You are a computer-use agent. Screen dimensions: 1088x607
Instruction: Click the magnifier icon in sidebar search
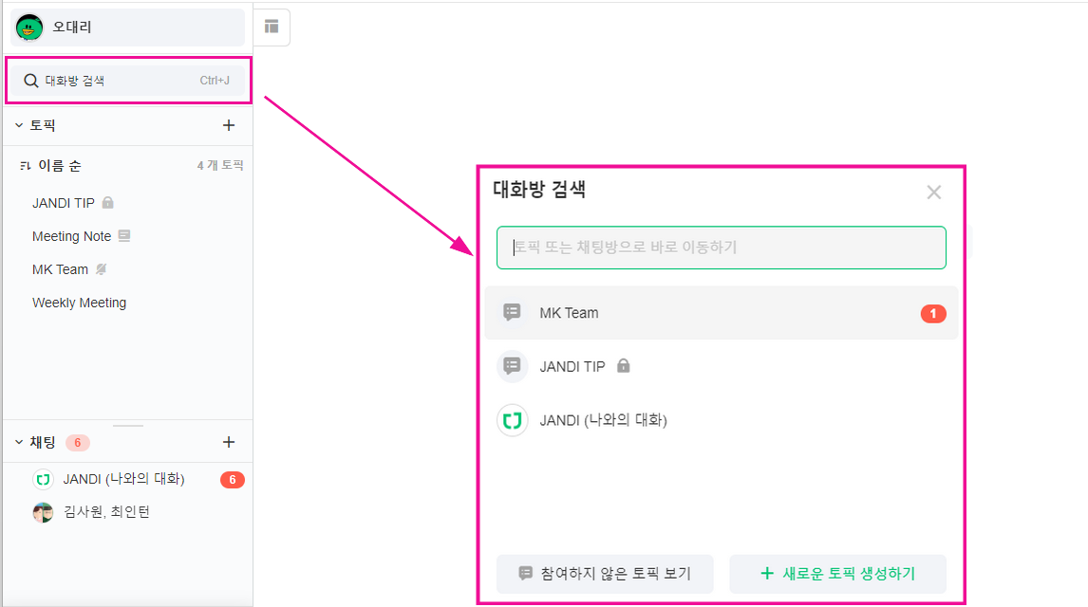(x=31, y=81)
